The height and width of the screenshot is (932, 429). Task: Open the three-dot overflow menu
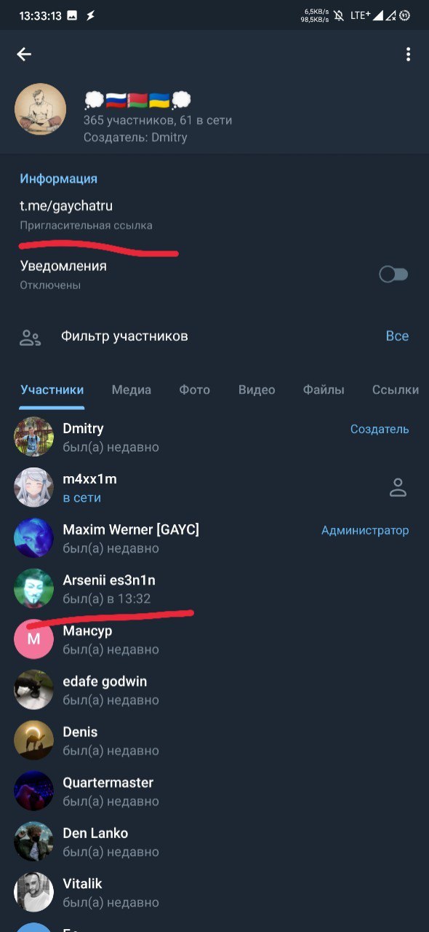point(408,55)
